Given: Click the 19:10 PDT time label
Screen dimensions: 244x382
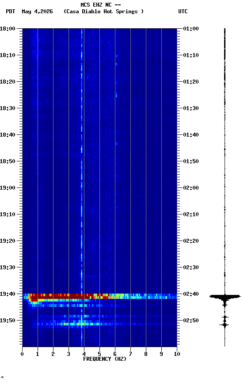Looking at the screenshot, I should point(8,214).
